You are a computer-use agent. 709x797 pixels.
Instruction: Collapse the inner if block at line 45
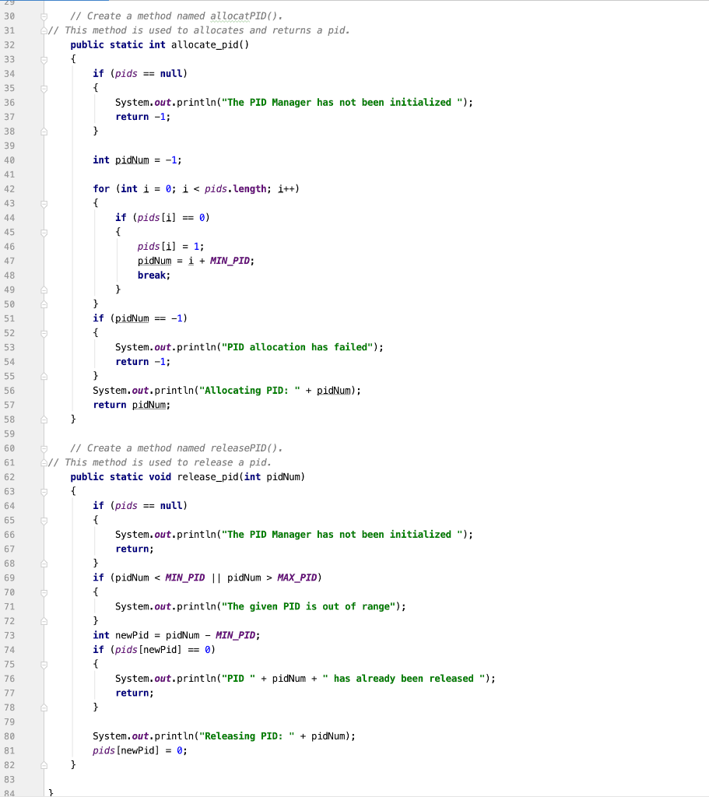pos(44,231)
